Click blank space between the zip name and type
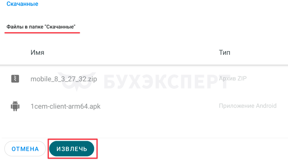 click(158, 79)
